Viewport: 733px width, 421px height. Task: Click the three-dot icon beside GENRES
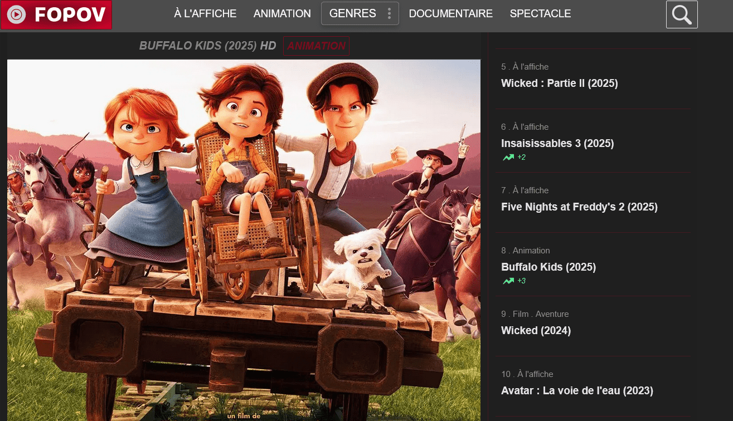pos(389,13)
